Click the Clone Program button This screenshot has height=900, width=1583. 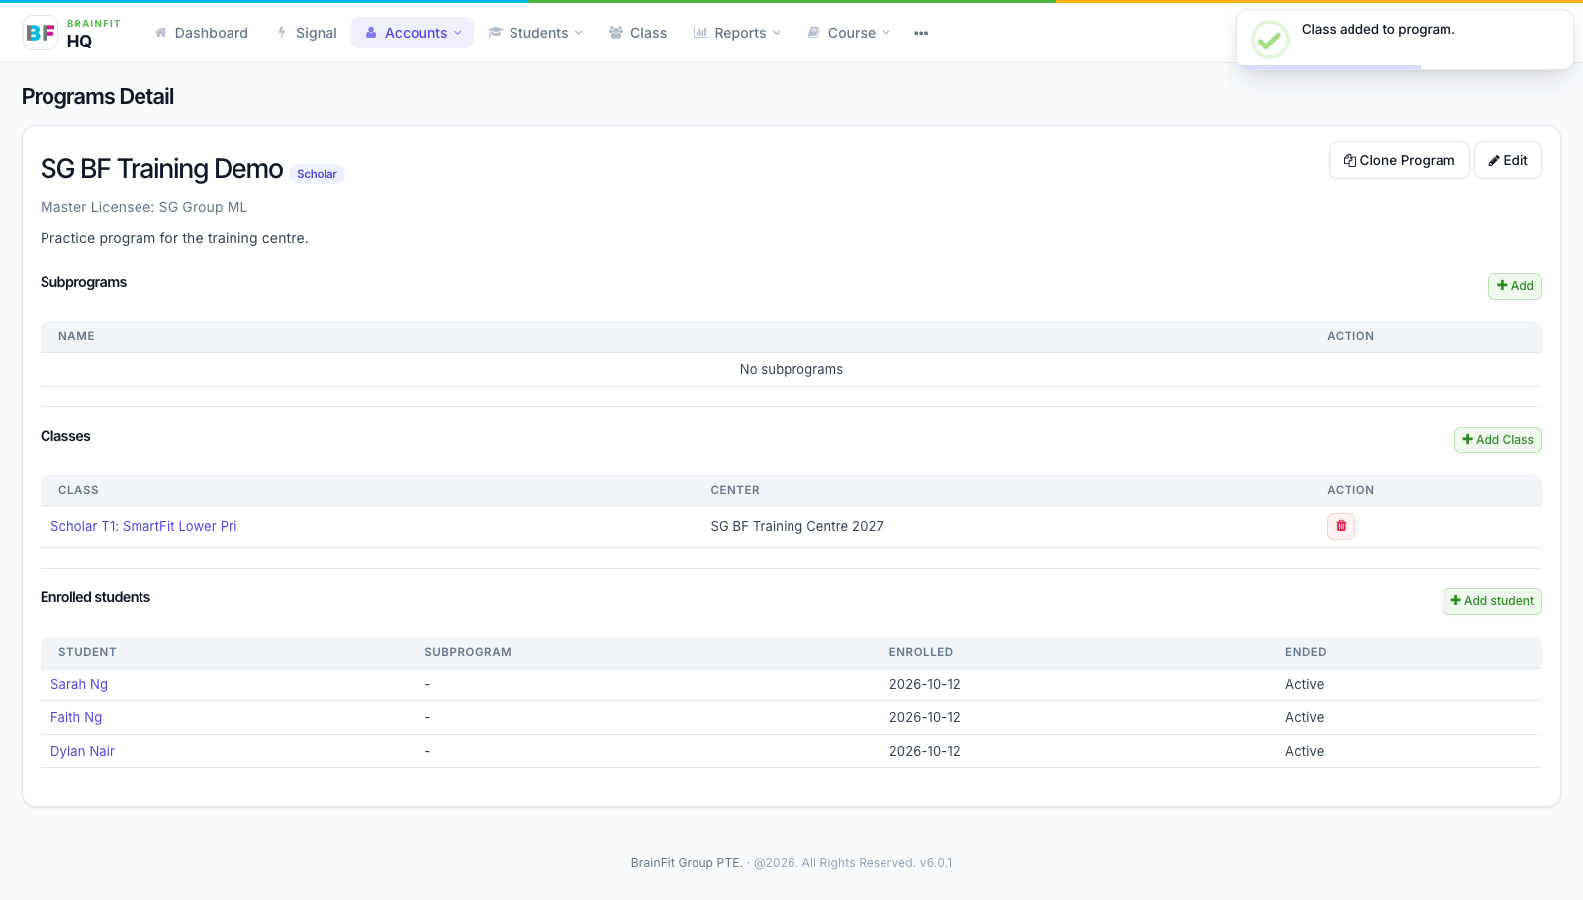pyautogui.click(x=1399, y=160)
